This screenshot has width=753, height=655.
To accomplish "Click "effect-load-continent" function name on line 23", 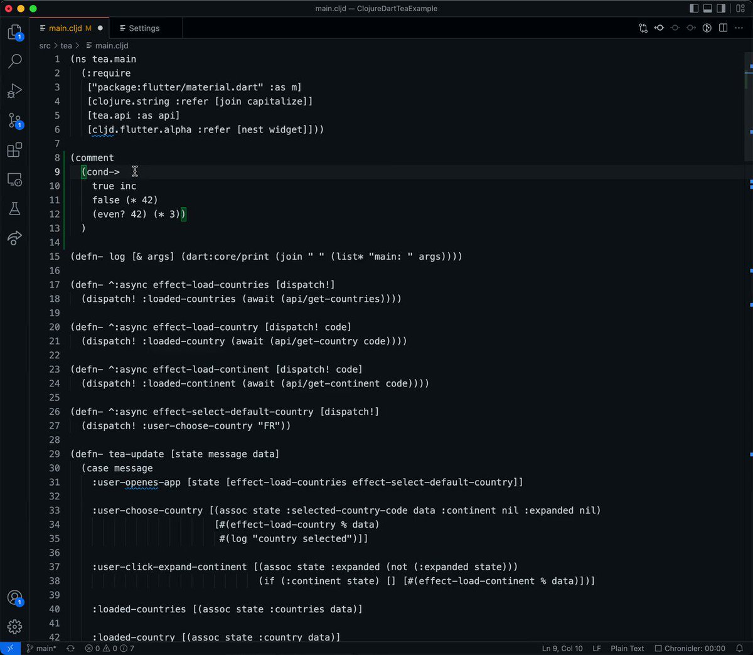I will coord(211,370).
